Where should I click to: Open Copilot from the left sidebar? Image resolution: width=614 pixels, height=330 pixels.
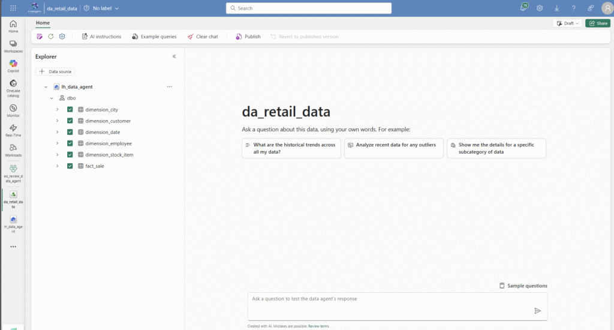tap(13, 66)
